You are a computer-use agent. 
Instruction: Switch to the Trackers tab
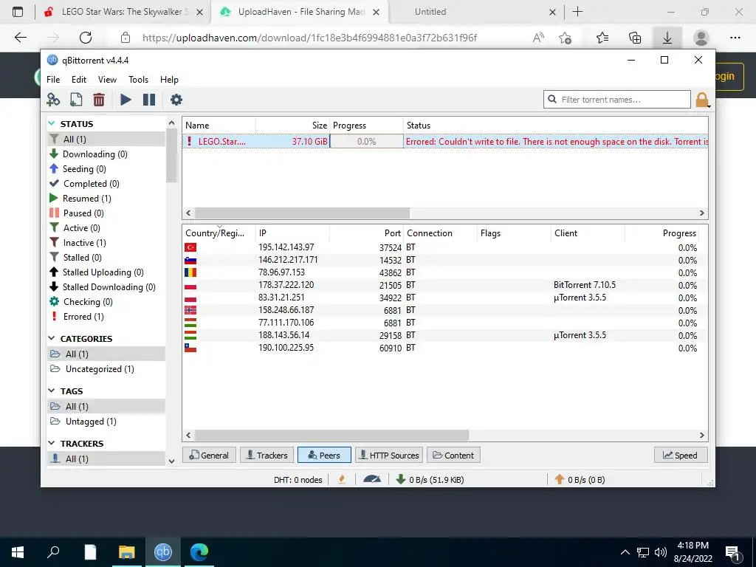[x=267, y=455]
